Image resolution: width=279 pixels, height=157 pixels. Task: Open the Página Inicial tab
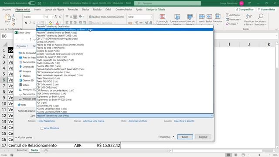(23, 10)
